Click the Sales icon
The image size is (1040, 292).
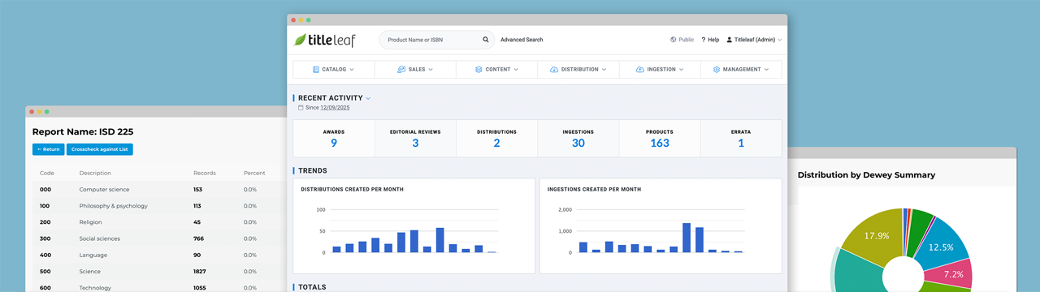[401, 70]
